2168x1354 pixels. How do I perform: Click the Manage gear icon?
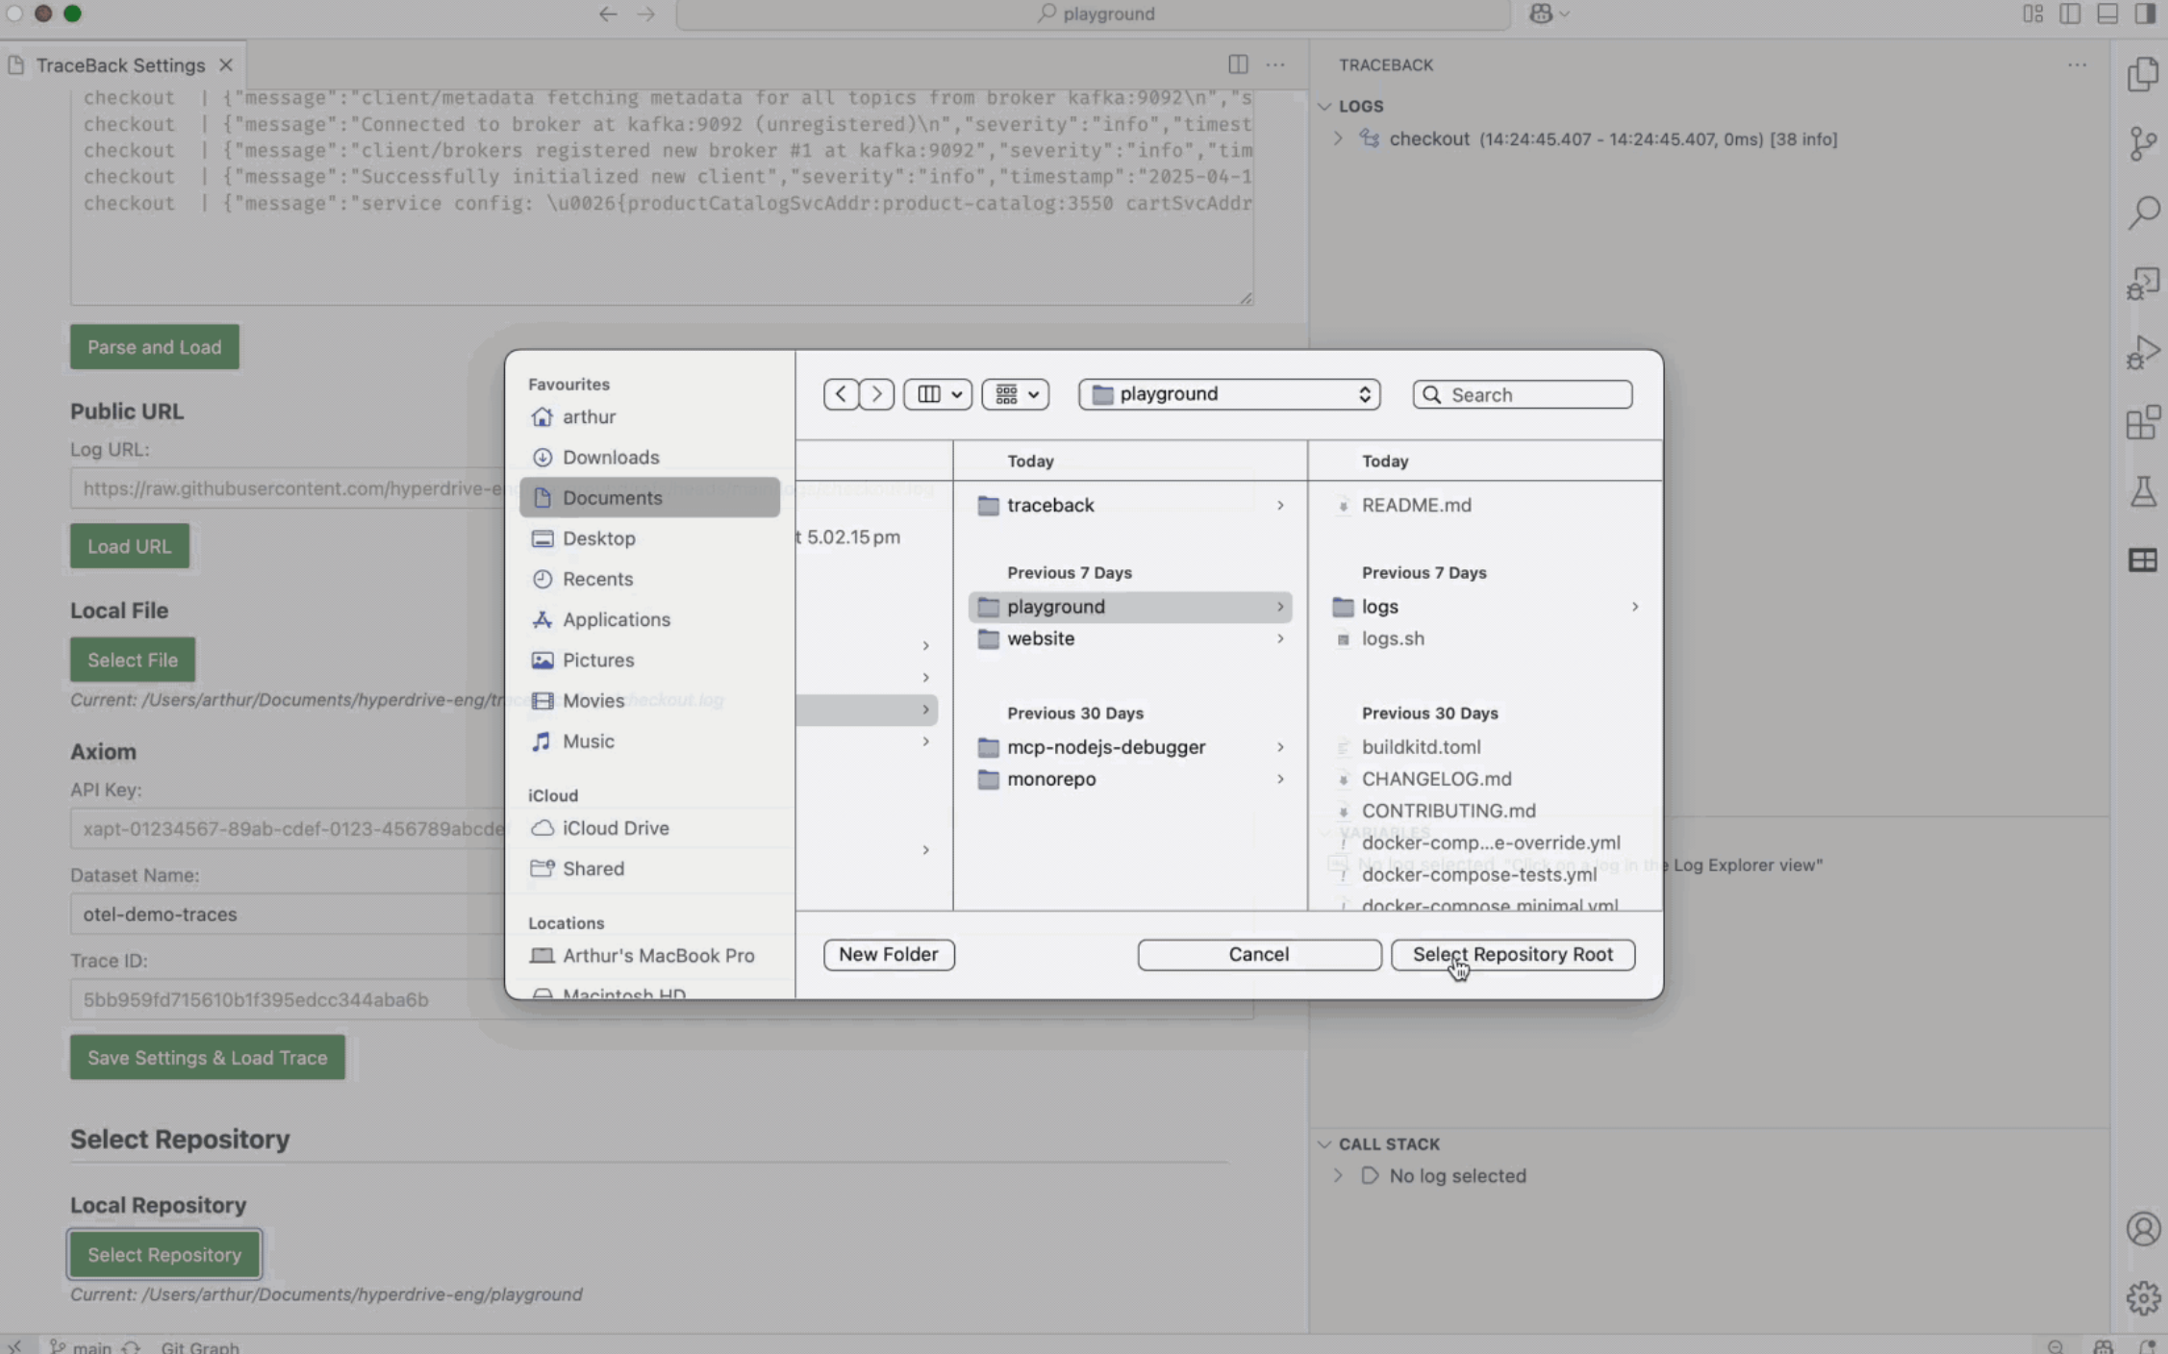(2143, 1297)
